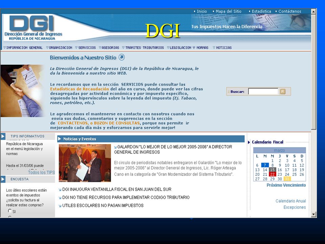The height and width of the screenshot is (244, 325).
Task: Click the scrollbar up arrow
Action: [x=313, y=12]
